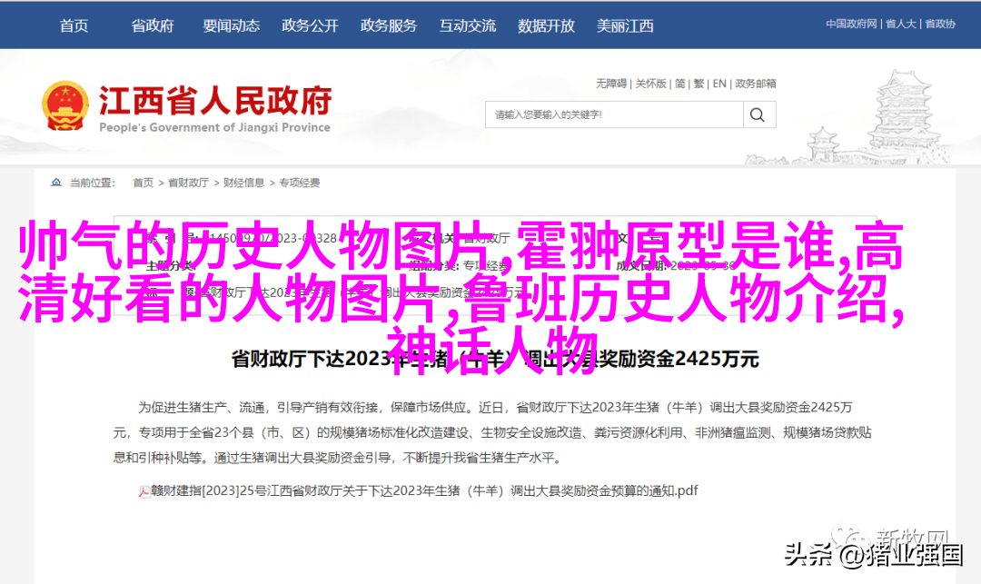This screenshot has height=584, width=981.
Task: Go to 政务公开 section
Action: coord(310,25)
